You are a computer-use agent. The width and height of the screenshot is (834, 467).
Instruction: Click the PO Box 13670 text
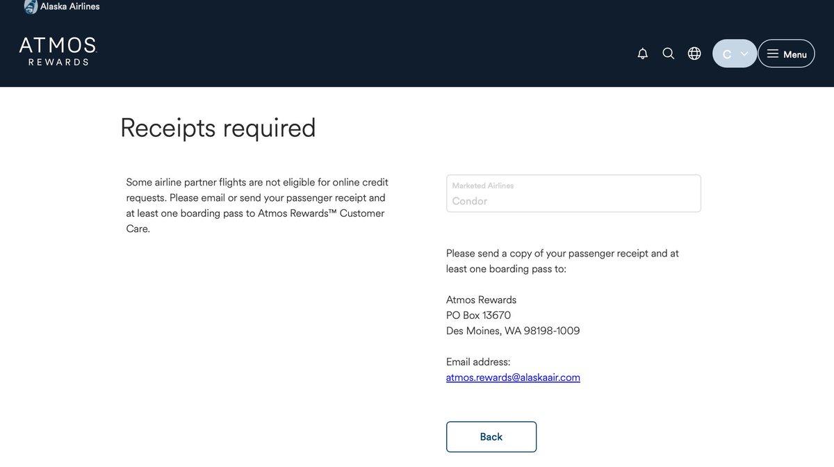[x=478, y=316]
